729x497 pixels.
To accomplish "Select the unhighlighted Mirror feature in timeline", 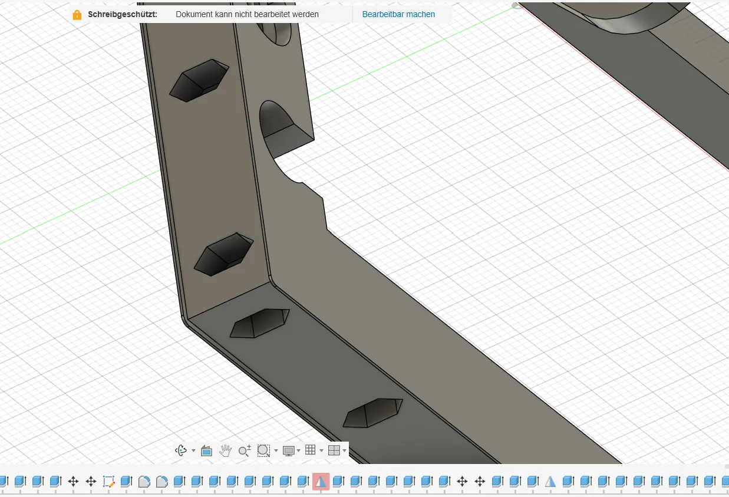I will click(x=550, y=482).
